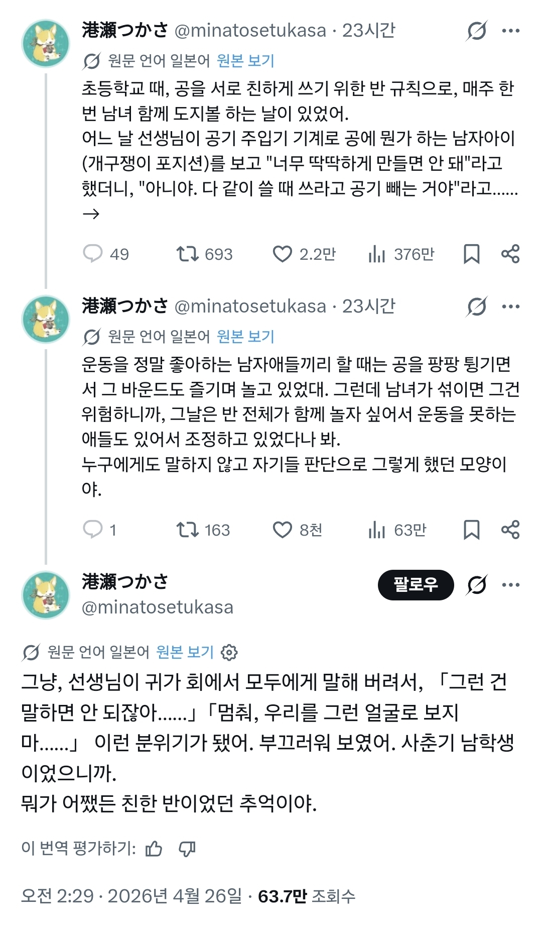Repost the second tweet with 163 reposts
The image size is (542, 925).
click(x=187, y=530)
